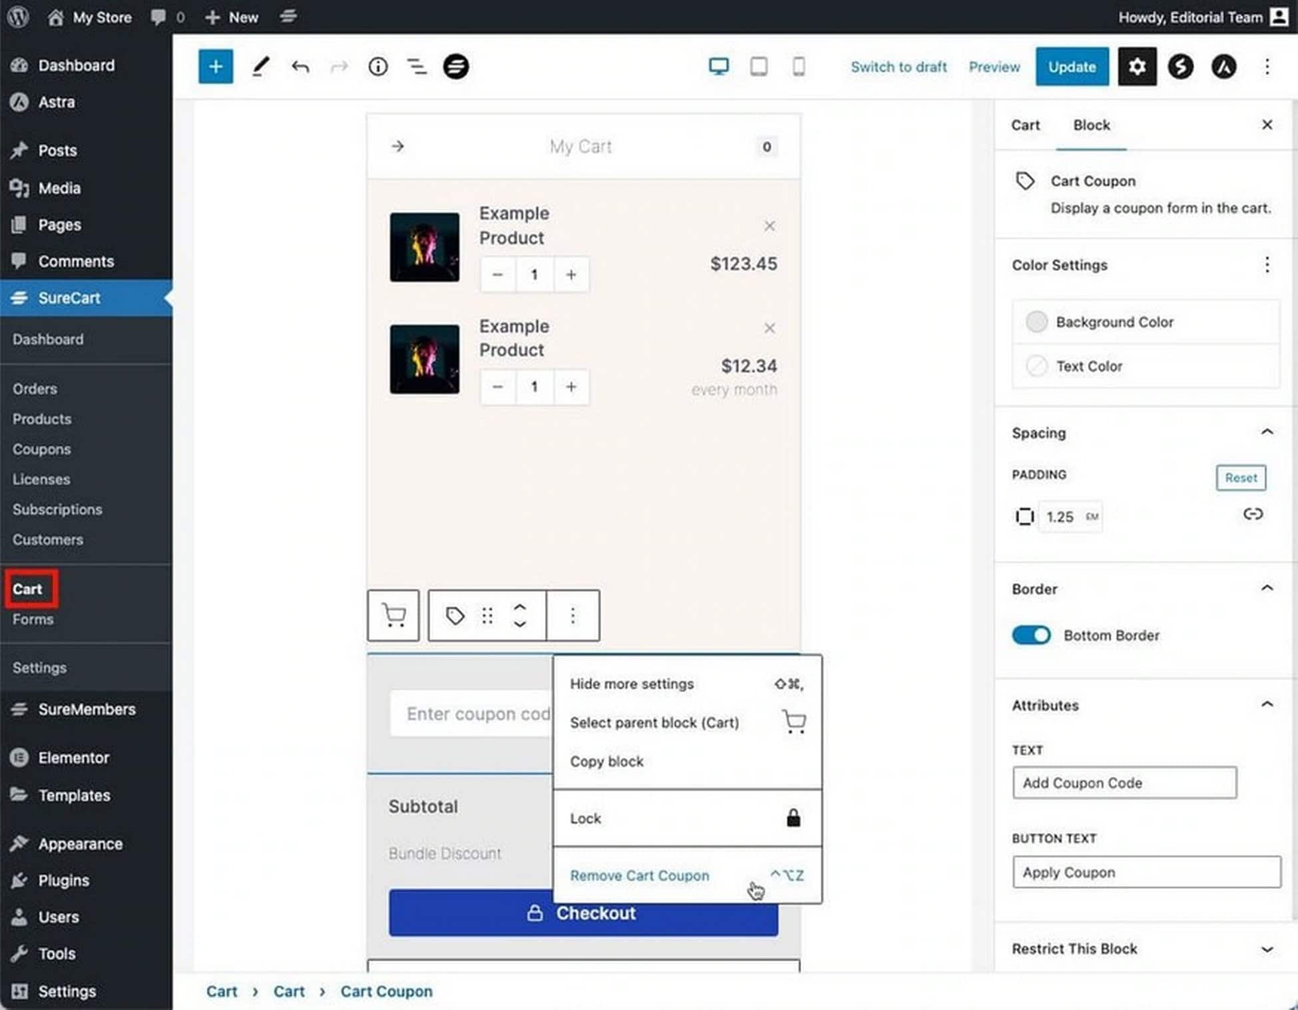Collapse the Attributes panel

click(x=1266, y=705)
